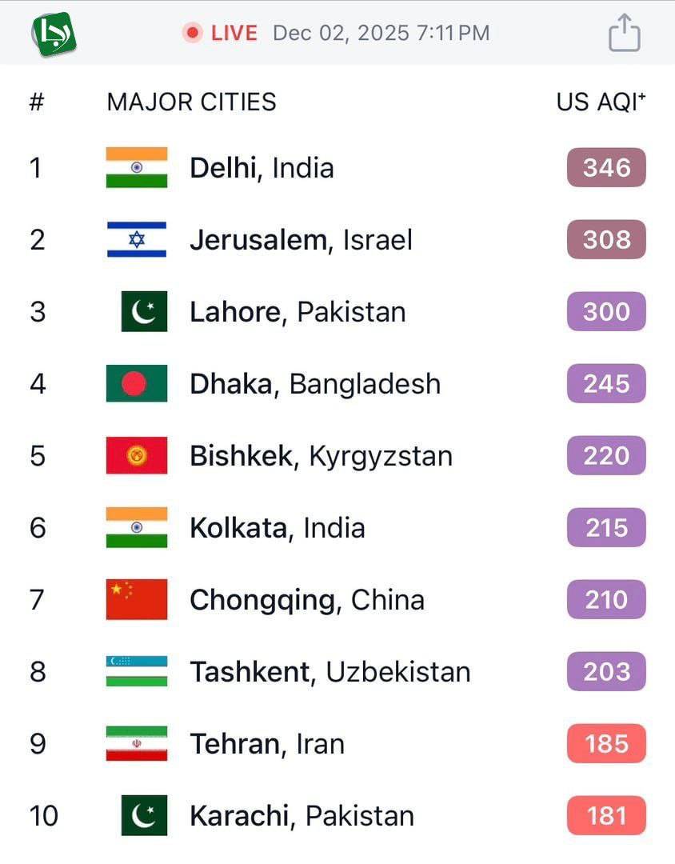Image resolution: width=675 pixels, height=864 pixels.
Task: Tap the Pakistan flag next to Lahore
Action: point(144,311)
